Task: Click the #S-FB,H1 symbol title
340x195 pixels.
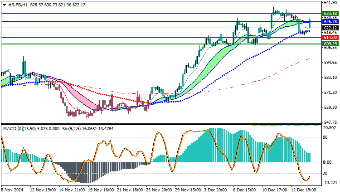Action: (x=18, y=5)
